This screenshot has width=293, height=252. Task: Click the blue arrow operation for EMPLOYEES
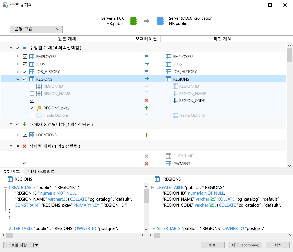click(146, 56)
